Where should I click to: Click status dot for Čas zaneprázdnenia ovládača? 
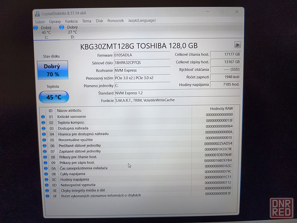click(46, 168)
